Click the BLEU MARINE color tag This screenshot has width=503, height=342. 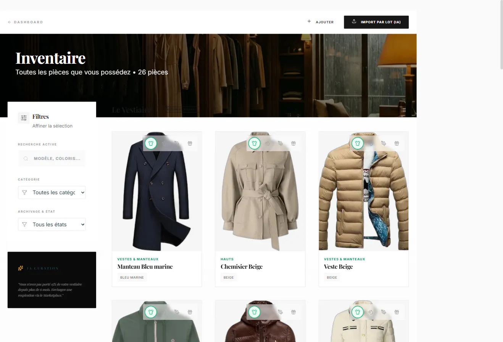tap(132, 277)
